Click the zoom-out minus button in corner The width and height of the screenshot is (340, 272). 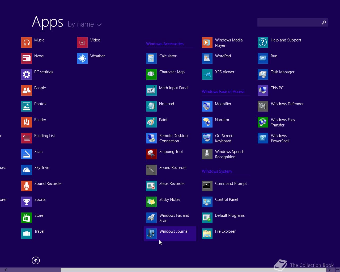(337, 270)
